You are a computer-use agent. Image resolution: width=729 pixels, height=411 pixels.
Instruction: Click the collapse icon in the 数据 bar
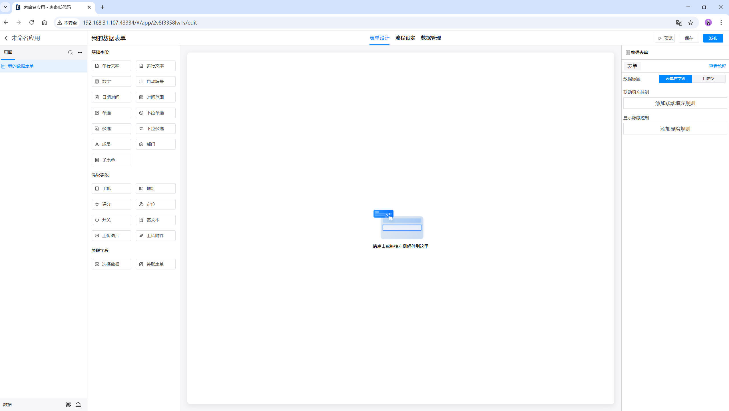click(x=78, y=404)
